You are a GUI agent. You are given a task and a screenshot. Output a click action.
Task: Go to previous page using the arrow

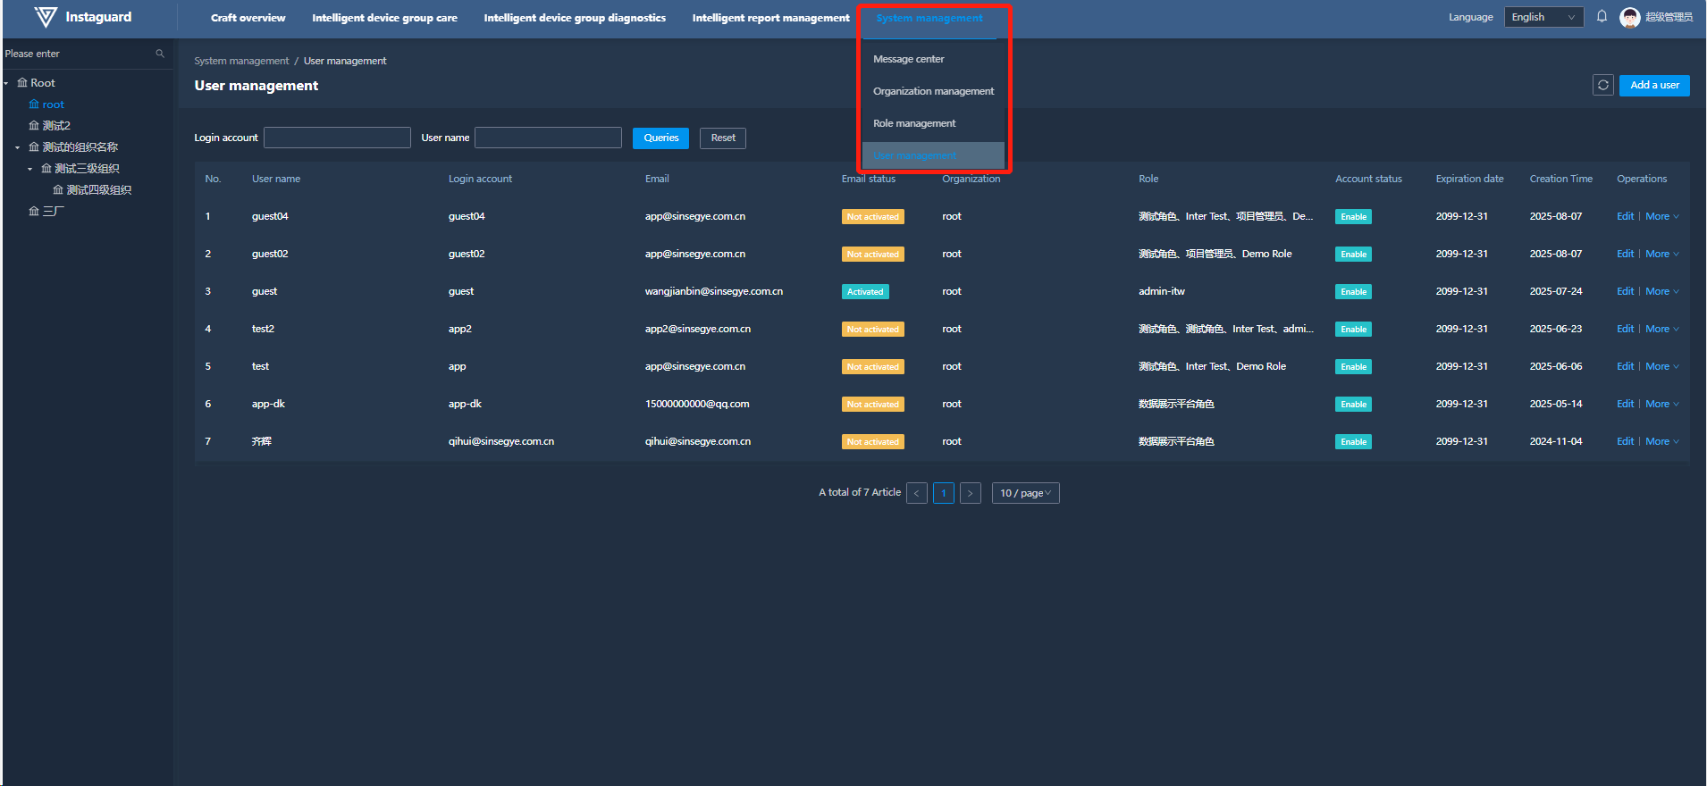pos(916,493)
